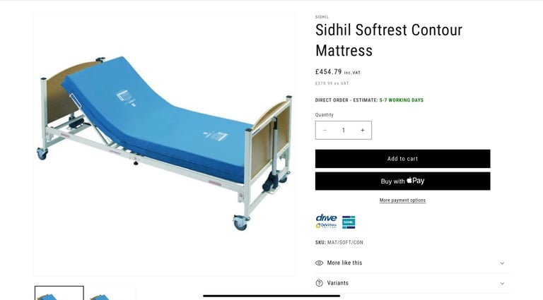
Task: Click the Sidhil brand logo badge
Action: tap(349, 222)
